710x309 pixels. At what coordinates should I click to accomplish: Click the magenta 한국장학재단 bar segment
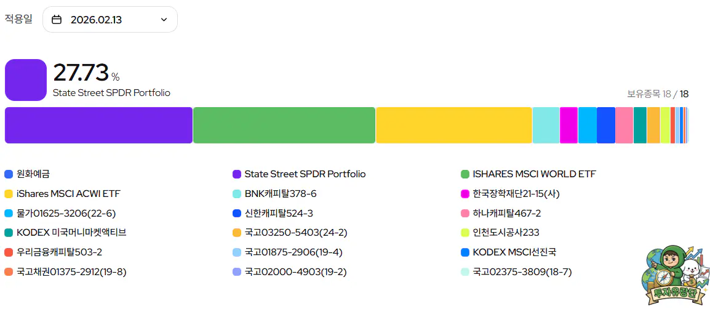click(x=568, y=125)
